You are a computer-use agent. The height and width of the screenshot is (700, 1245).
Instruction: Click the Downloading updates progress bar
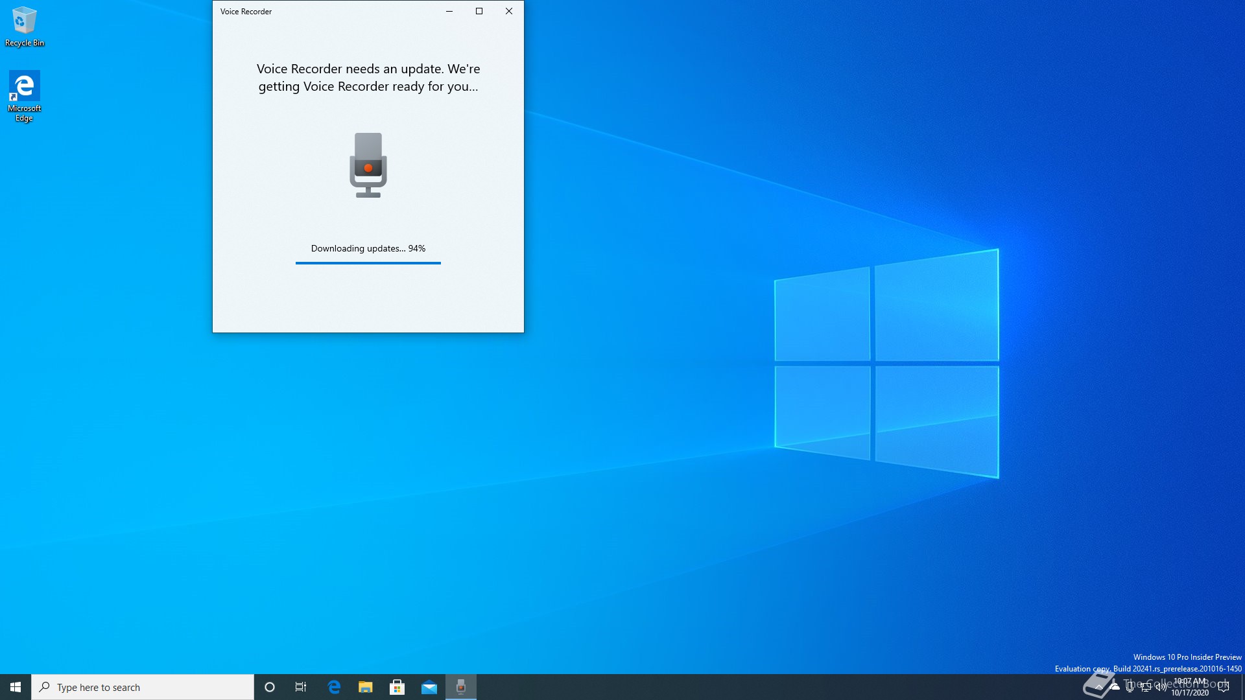(x=368, y=262)
